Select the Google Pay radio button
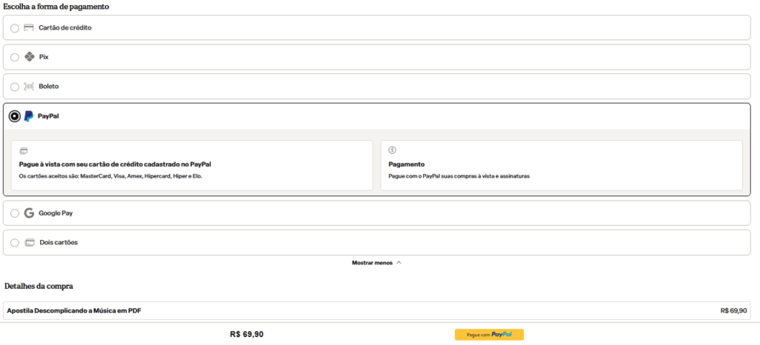 [15, 213]
